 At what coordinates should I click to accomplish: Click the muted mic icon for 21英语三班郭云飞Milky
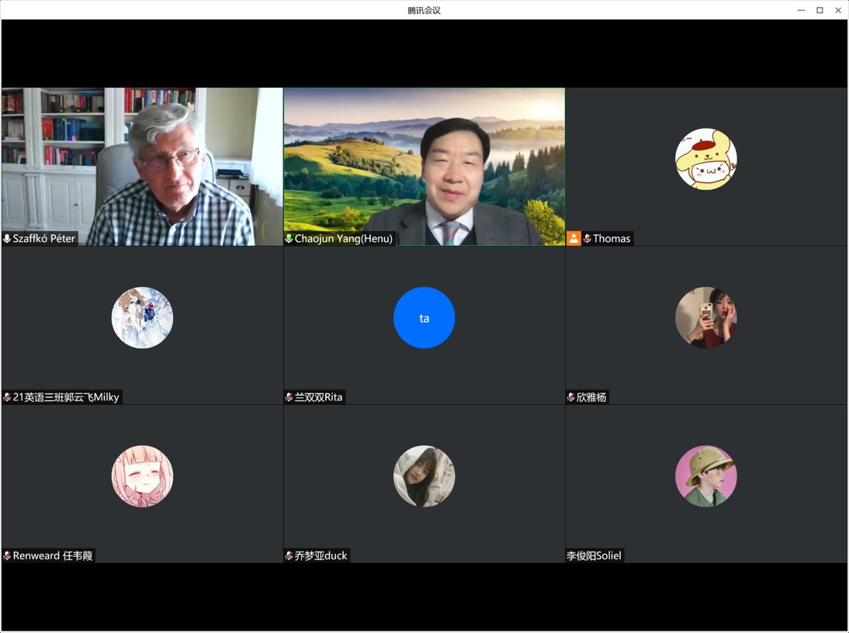point(7,397)
